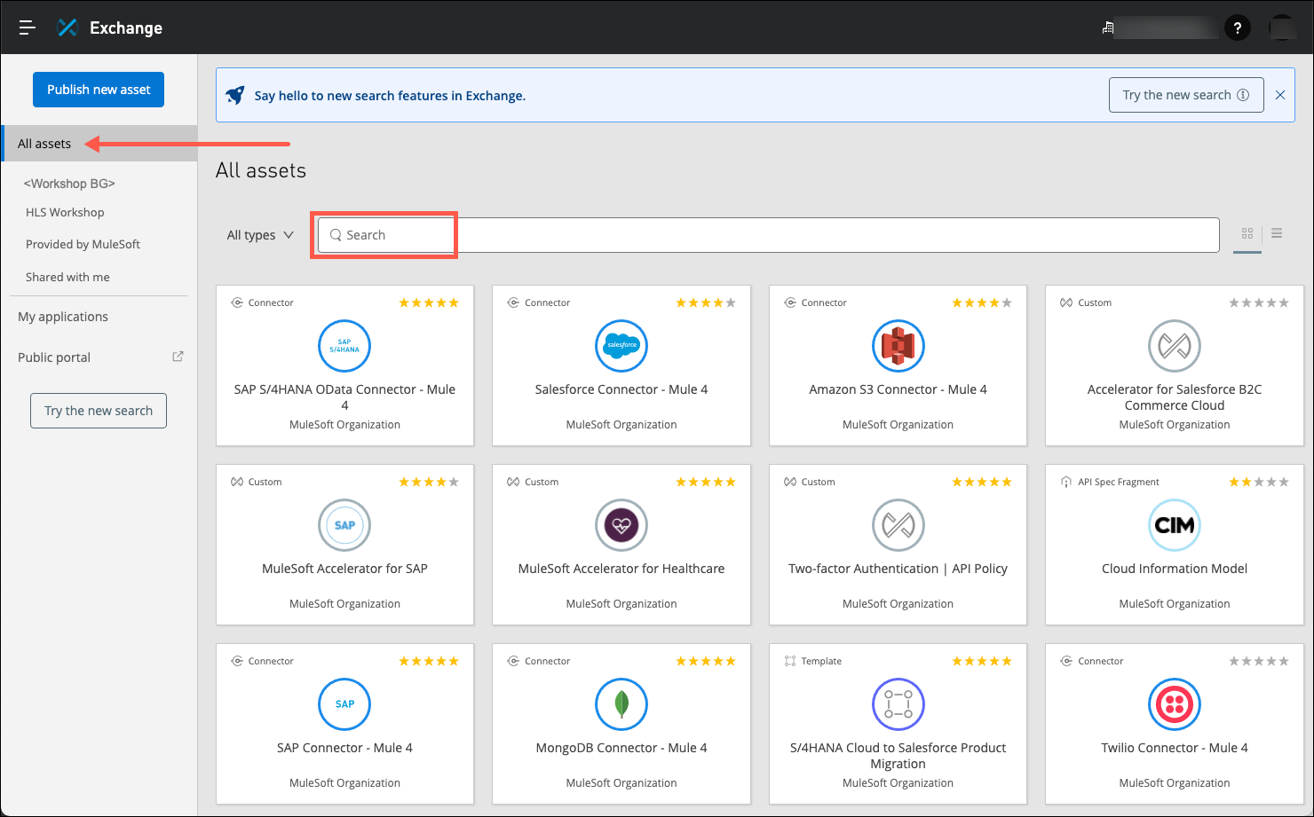Click Amazon S3 Connector - Mule 4 title
Viewport: 1314px width, 817px height.
coord(898,389)
